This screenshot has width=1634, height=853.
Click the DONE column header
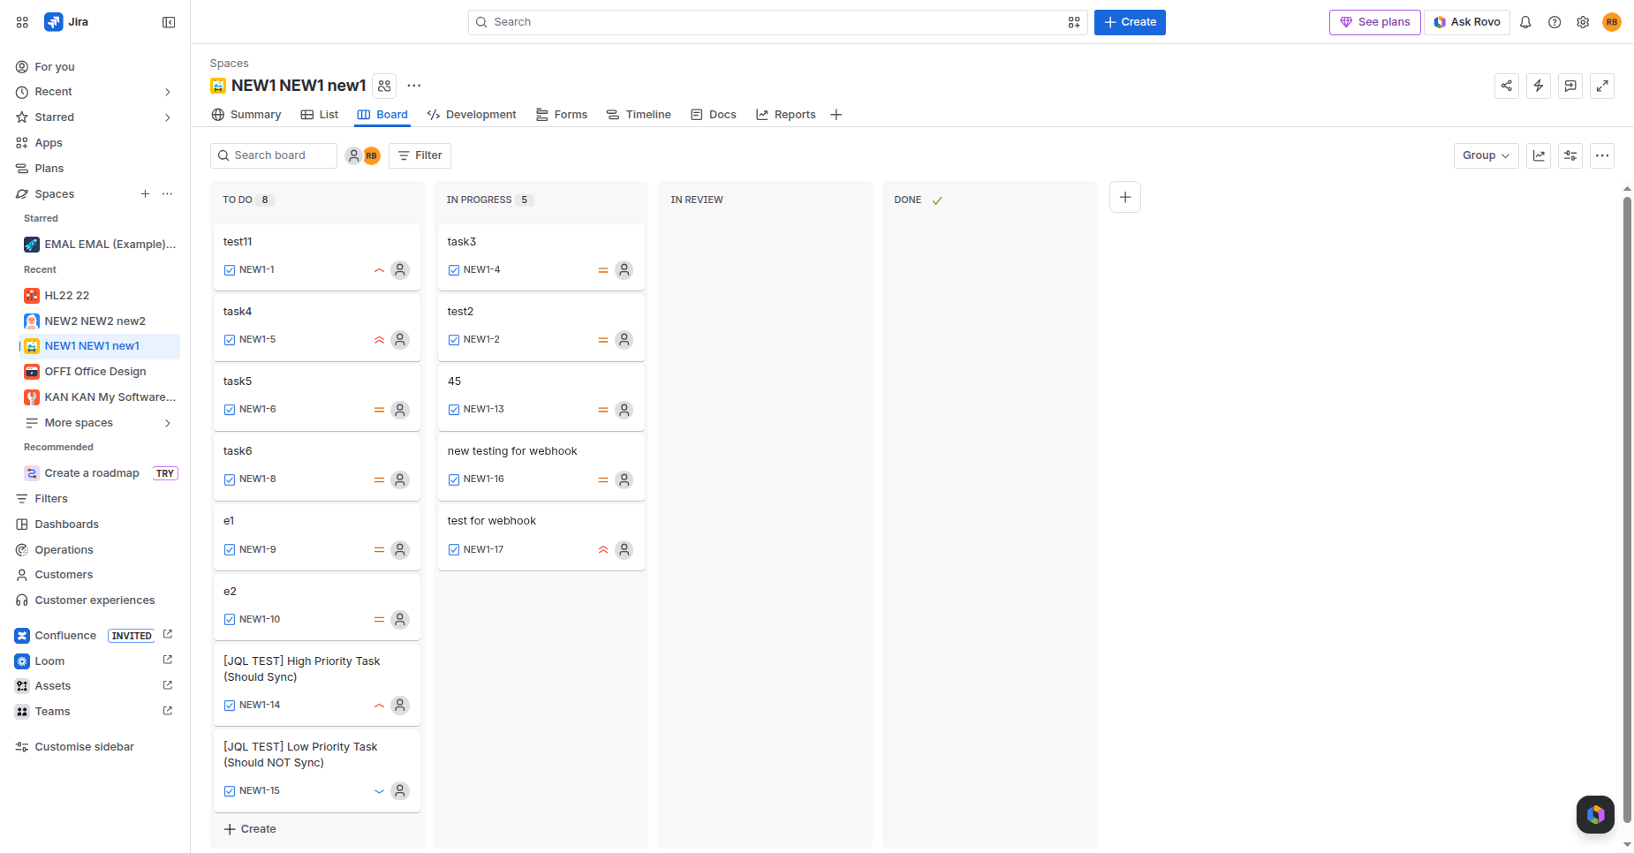point(908,200)
